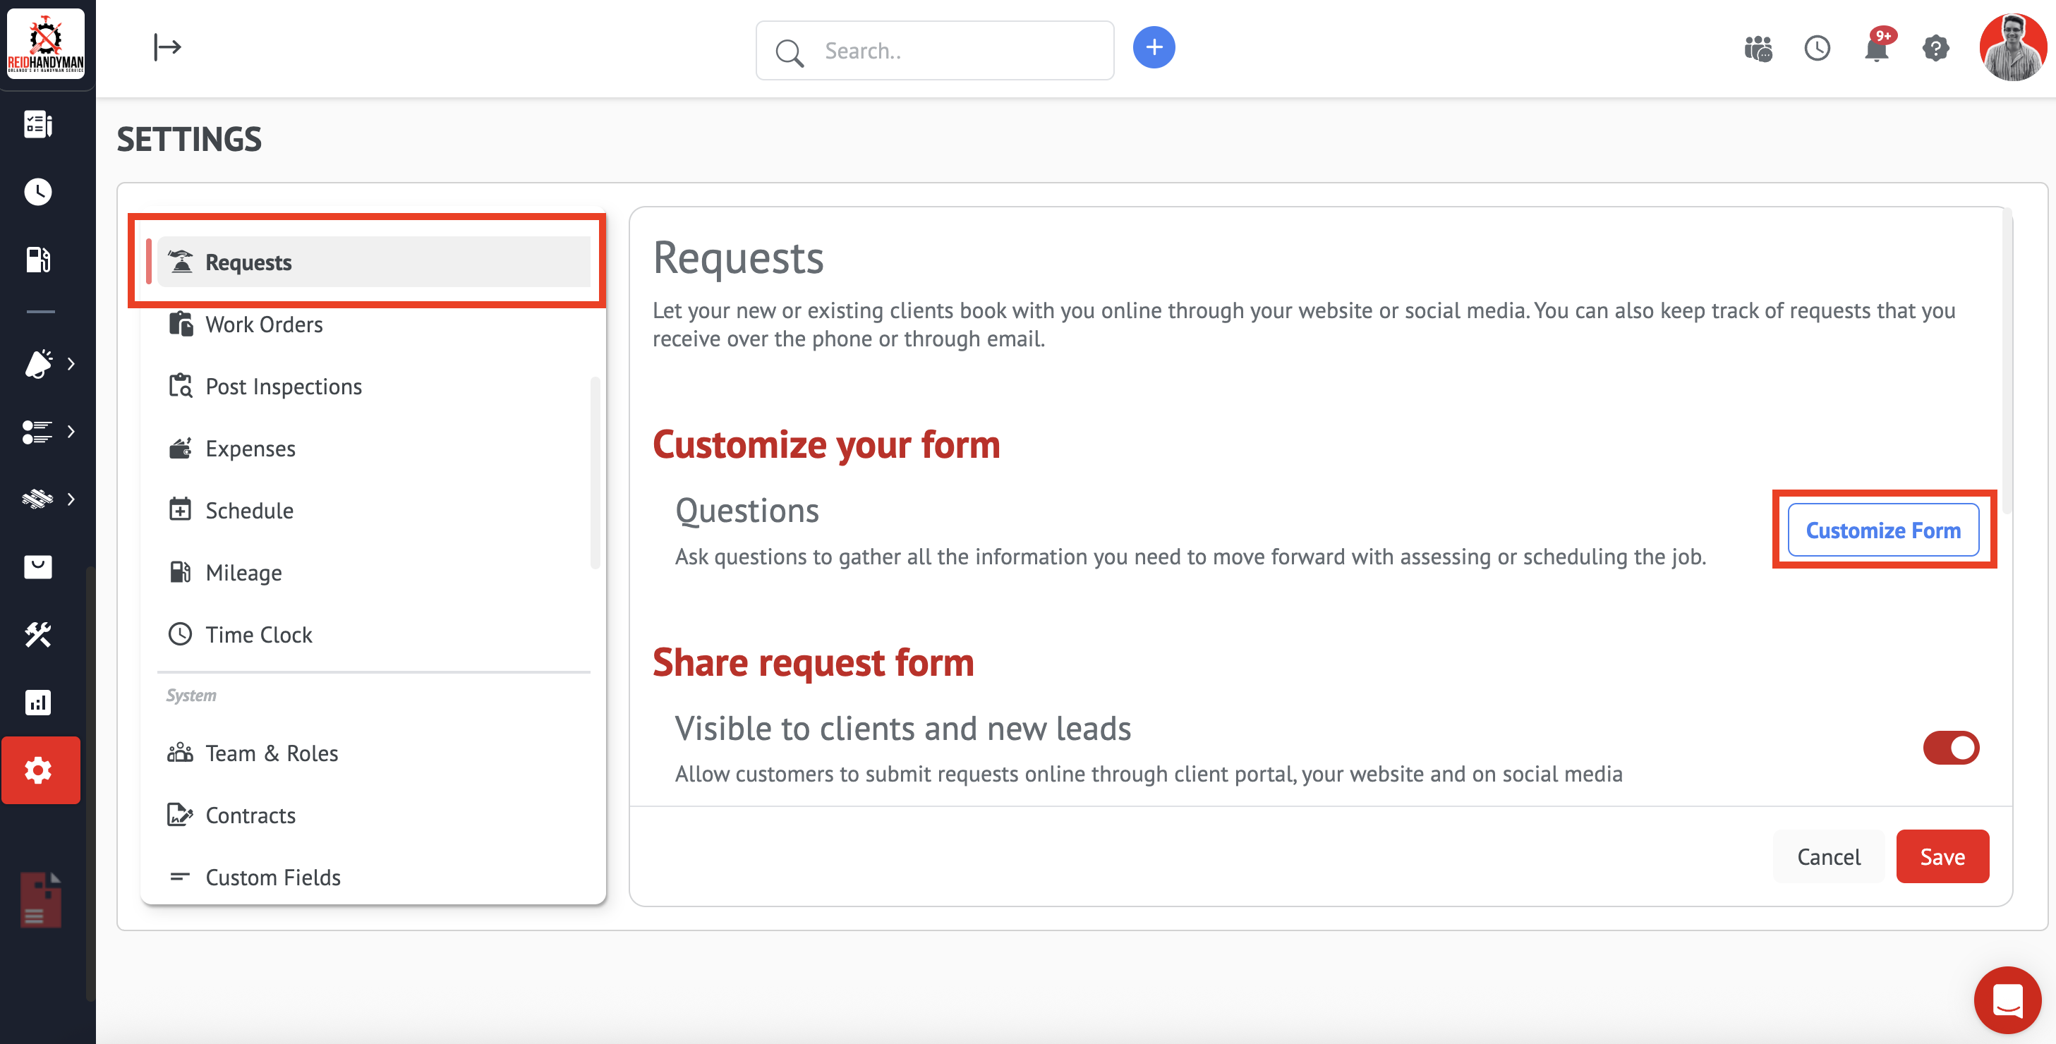Open Team & Roles settings
Screen dimensions: 2056x1044
[272, 753]
